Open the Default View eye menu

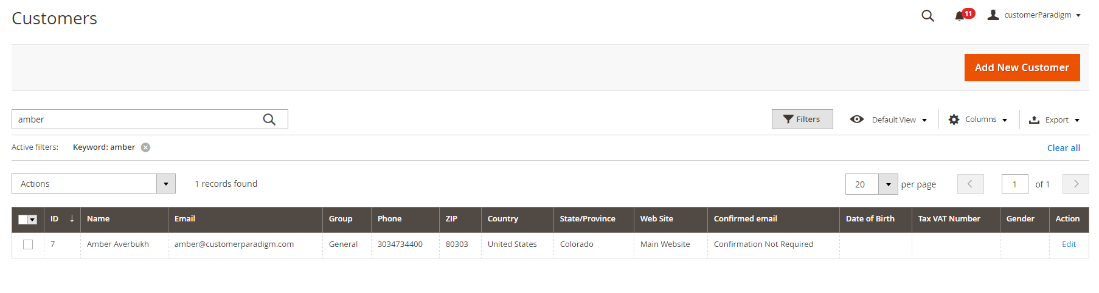857,120
